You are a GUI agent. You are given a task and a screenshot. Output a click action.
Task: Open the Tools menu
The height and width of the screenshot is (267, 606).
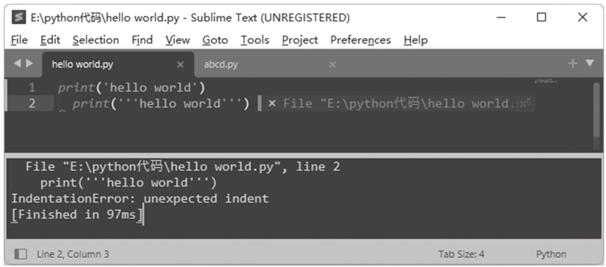255,40
